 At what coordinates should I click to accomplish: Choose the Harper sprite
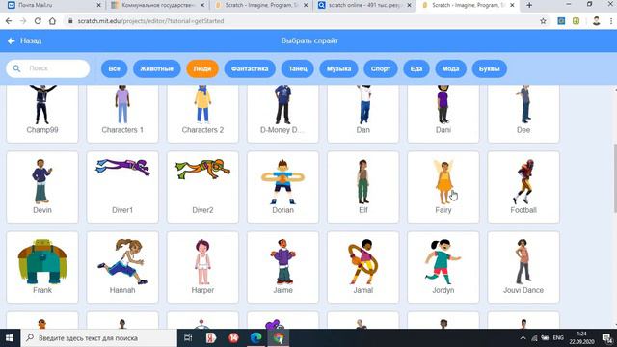click(202, 267)
